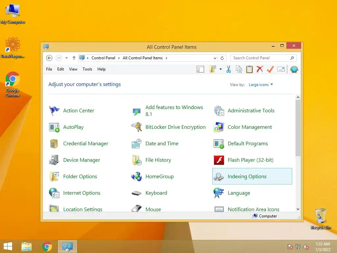The image size is (337, 253).
Task: Click the Paste clipboard toolbar icon
Action: point(249,69)
